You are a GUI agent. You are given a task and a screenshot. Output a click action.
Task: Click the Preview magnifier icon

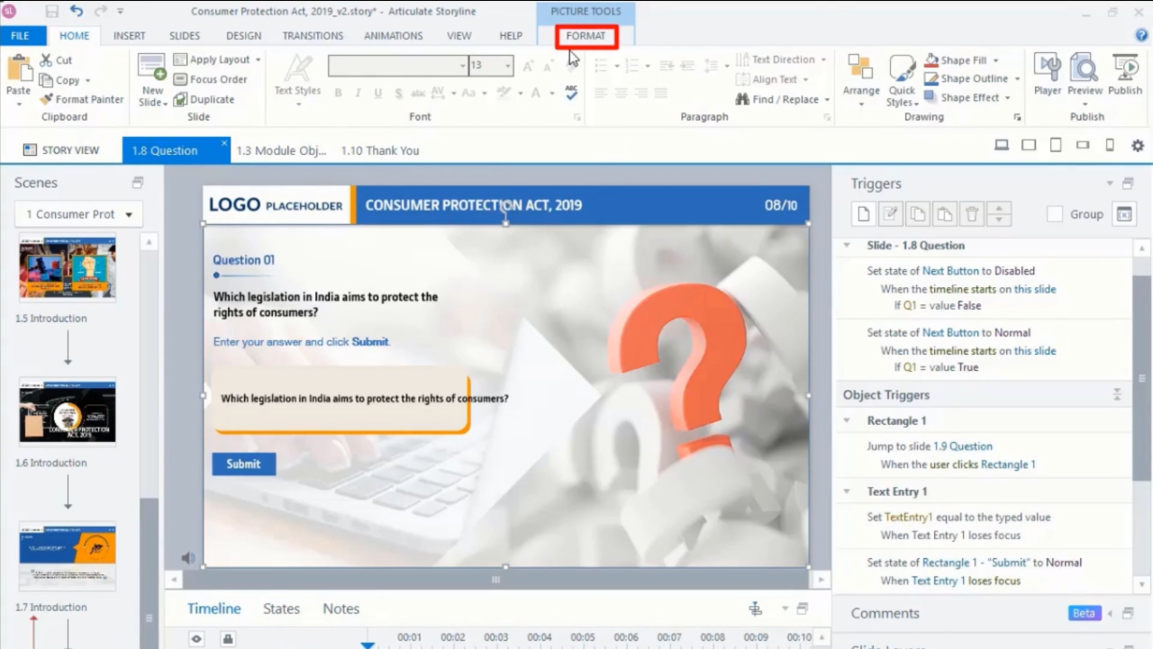(1085, 68)
